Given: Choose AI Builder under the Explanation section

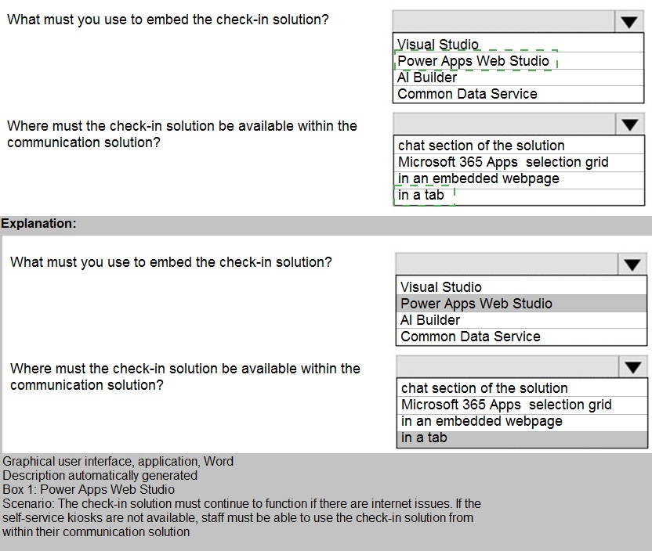Looking at the screenshot, I should pyautogui.click(x=430, y=320).
